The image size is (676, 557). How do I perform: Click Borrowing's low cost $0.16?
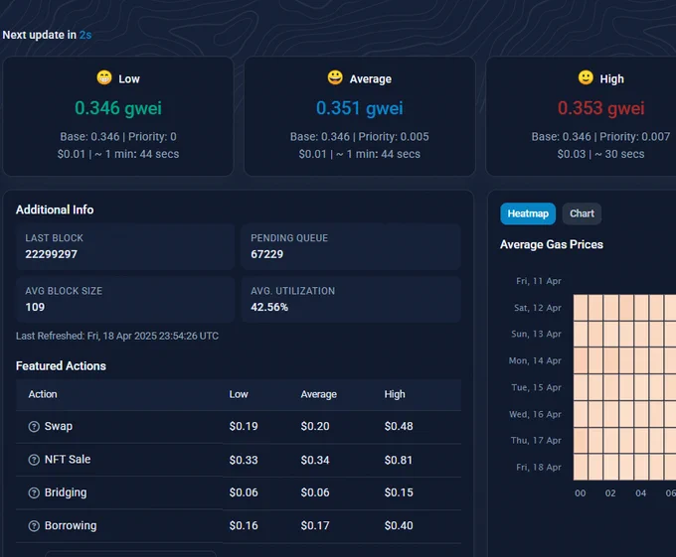244,525
